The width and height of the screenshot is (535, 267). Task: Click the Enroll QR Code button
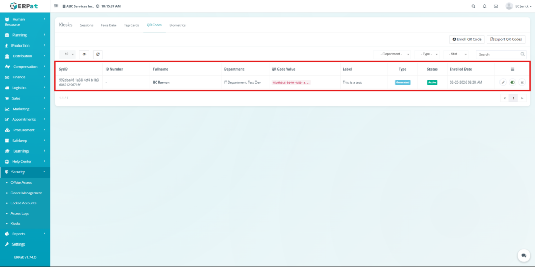[467, 39]
